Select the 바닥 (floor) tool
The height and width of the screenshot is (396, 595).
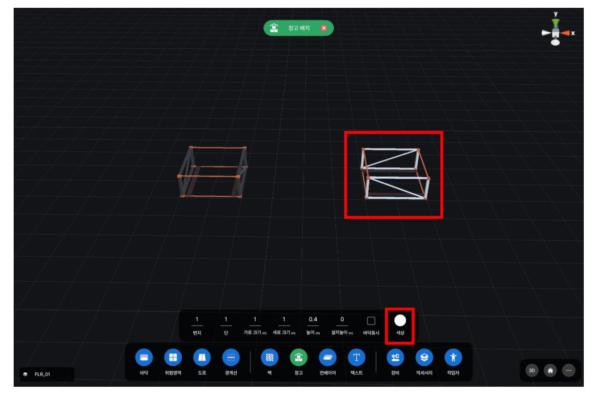[x=144, y=357]
